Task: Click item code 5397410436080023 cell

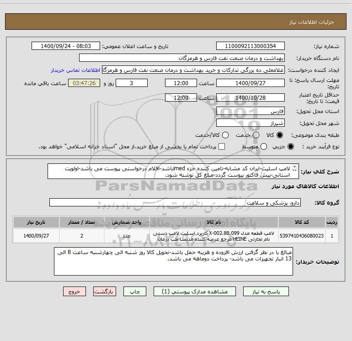Action: [x=302, y=236]
